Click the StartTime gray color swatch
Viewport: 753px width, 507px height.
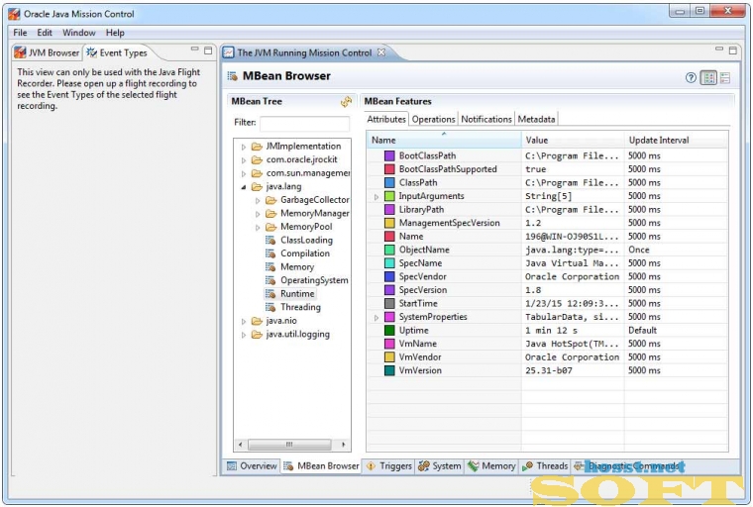389,303
